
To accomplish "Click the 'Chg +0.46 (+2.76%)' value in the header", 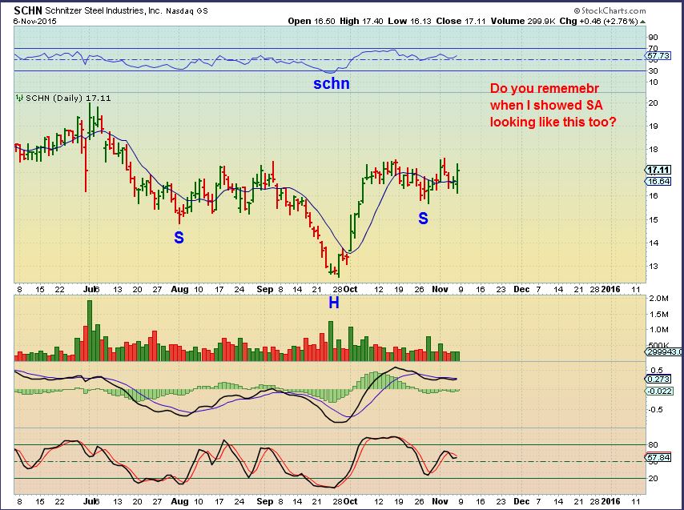I will [599, 21].
